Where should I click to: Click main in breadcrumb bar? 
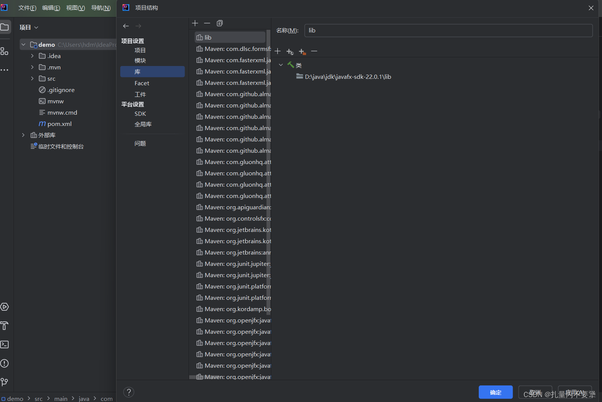pos(61,399)
